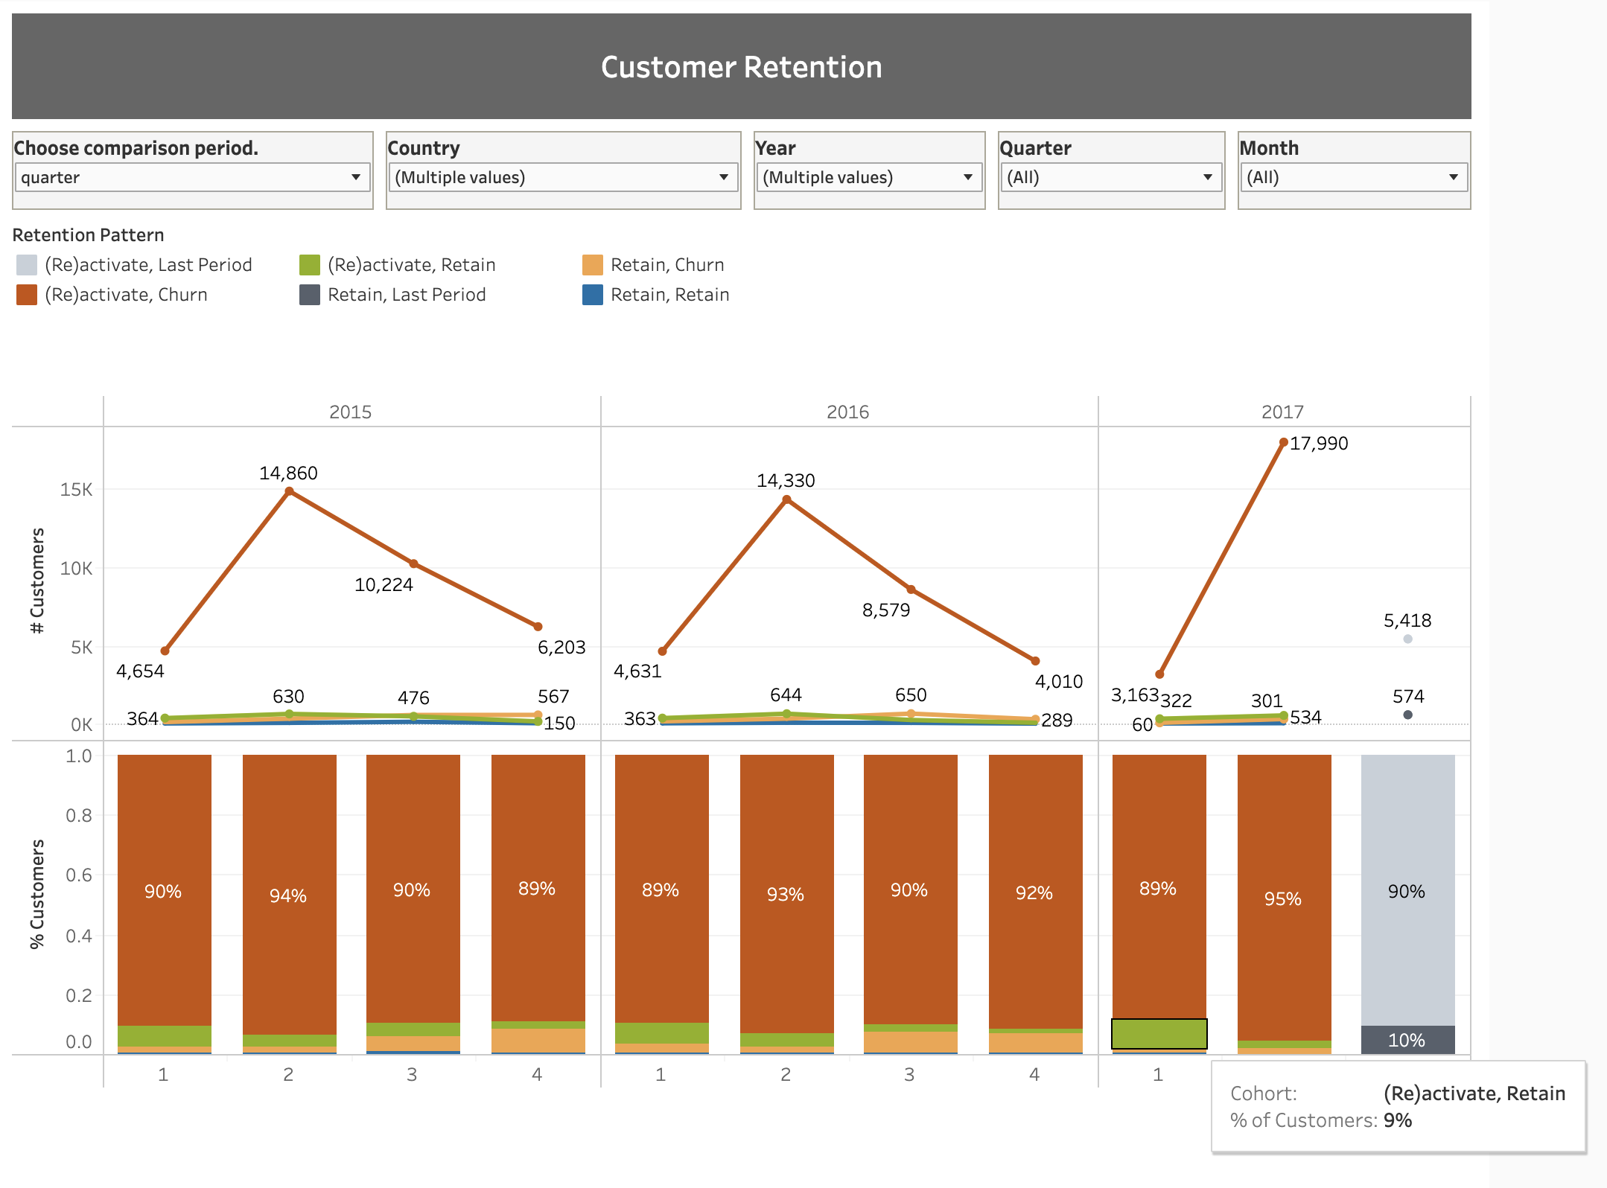
Task: Select the Retain, Churn legend swatch
Action: [x=593, y=265]
